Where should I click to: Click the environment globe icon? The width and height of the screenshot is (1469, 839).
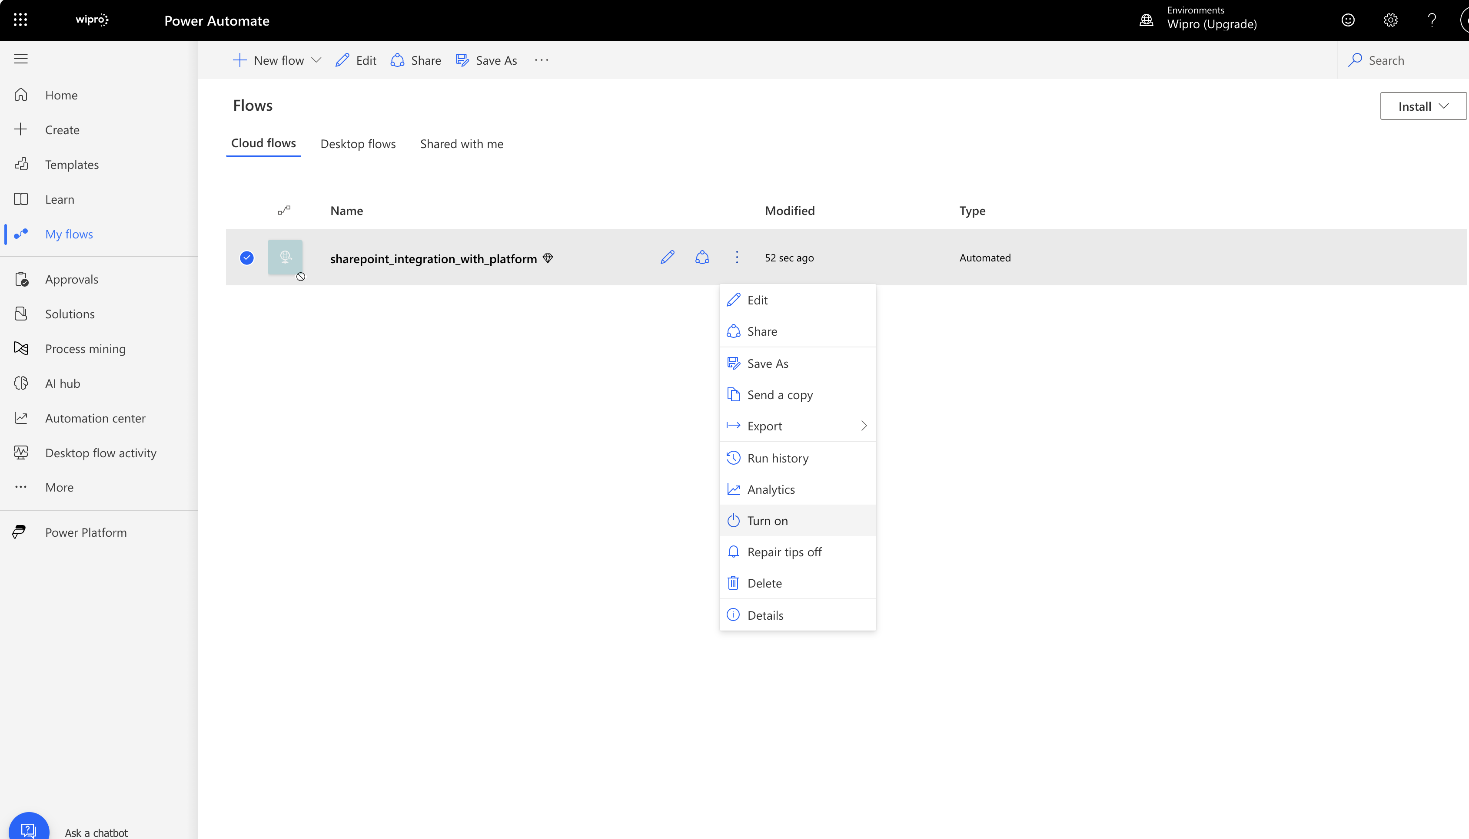(x=1147, y=20)
